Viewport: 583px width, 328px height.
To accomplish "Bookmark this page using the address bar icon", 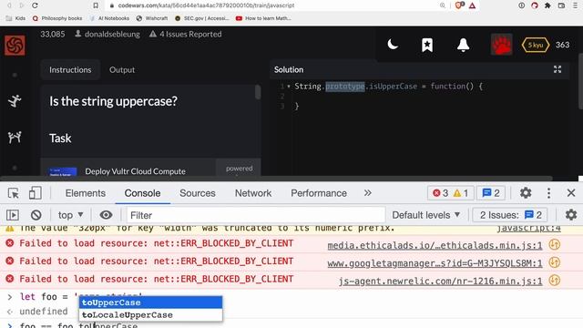I will click(x=96, y=5).
